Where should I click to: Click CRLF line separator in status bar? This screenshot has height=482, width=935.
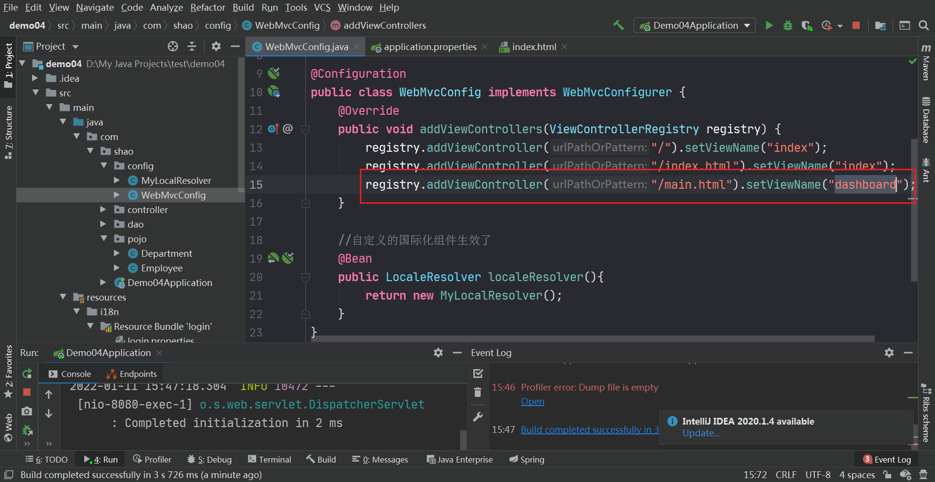tap(786, 475)
